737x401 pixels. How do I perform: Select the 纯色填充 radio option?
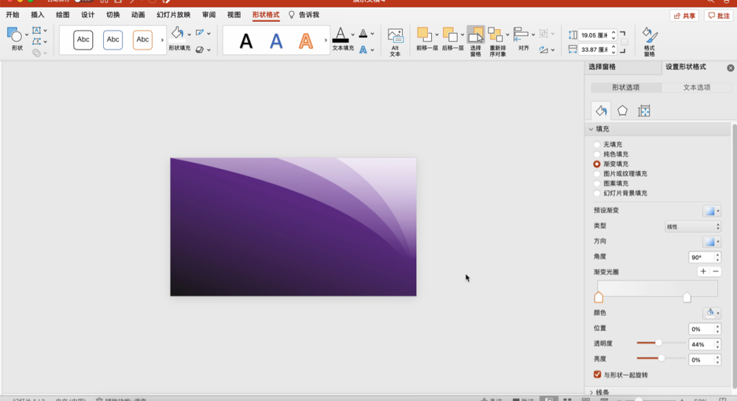click(597, 155)
